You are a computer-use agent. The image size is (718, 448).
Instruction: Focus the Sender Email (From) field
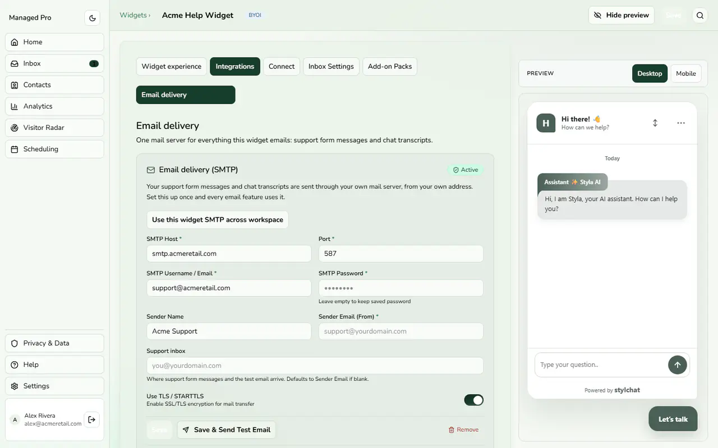coord(401,331)
